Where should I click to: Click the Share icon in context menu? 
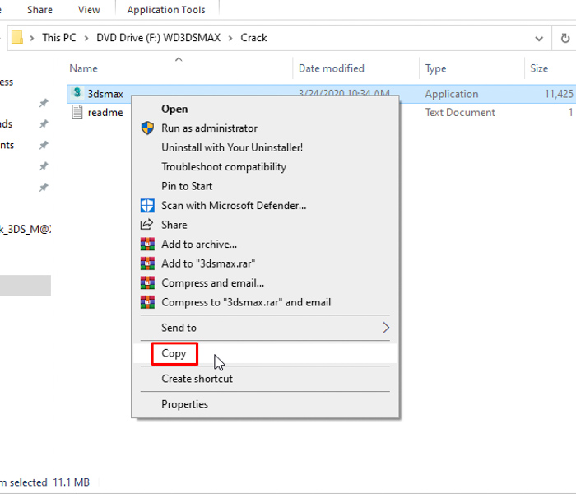coord(147,225)
